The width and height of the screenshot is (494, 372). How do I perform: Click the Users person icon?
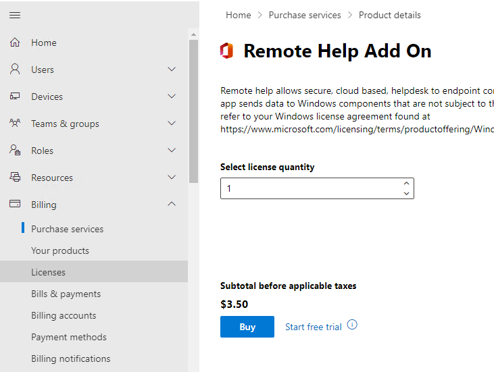pos(15,70)
